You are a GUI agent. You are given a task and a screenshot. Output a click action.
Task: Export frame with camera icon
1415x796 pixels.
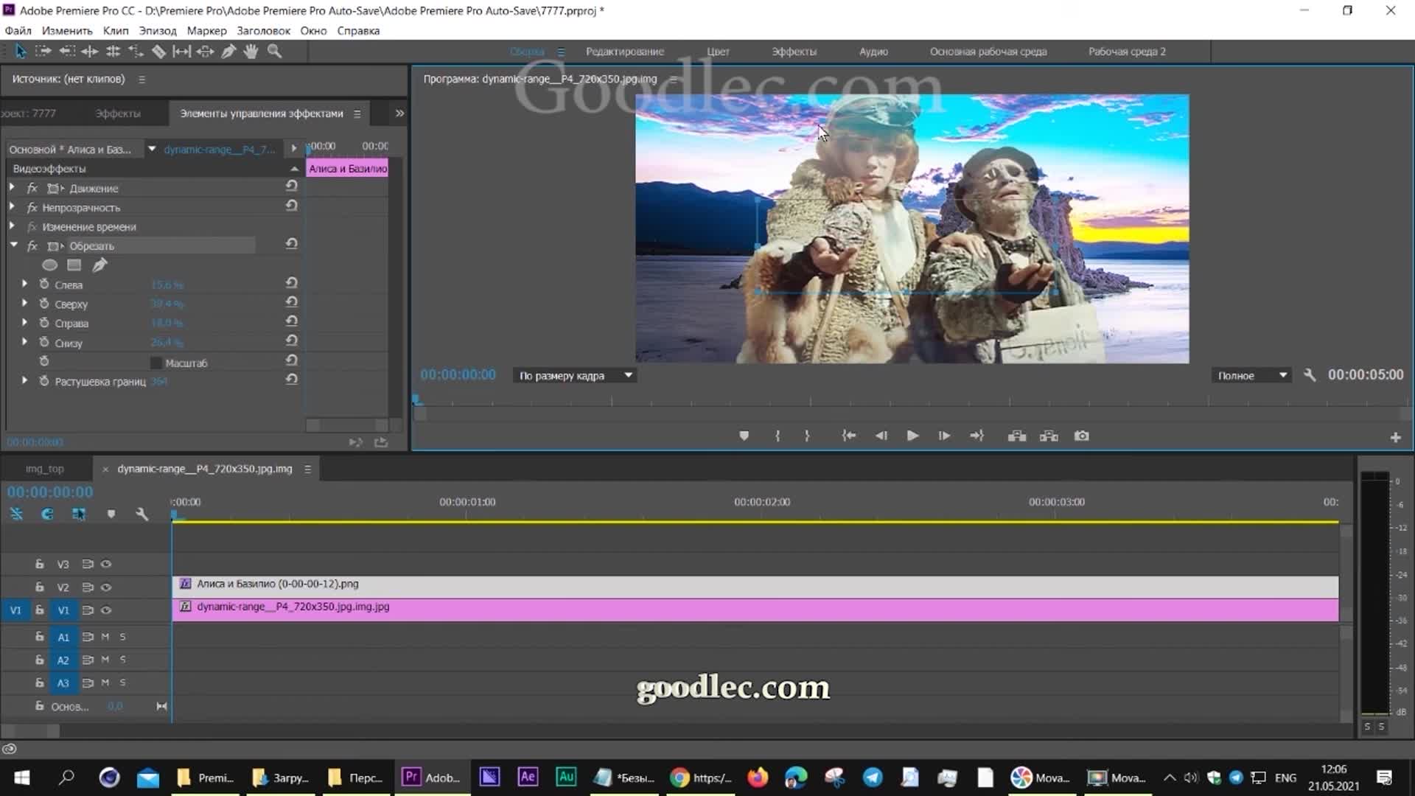pos(1081,436)
